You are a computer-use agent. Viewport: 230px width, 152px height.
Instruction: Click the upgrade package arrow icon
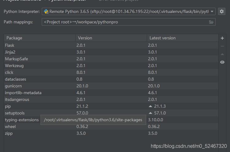tap(222, 54)
